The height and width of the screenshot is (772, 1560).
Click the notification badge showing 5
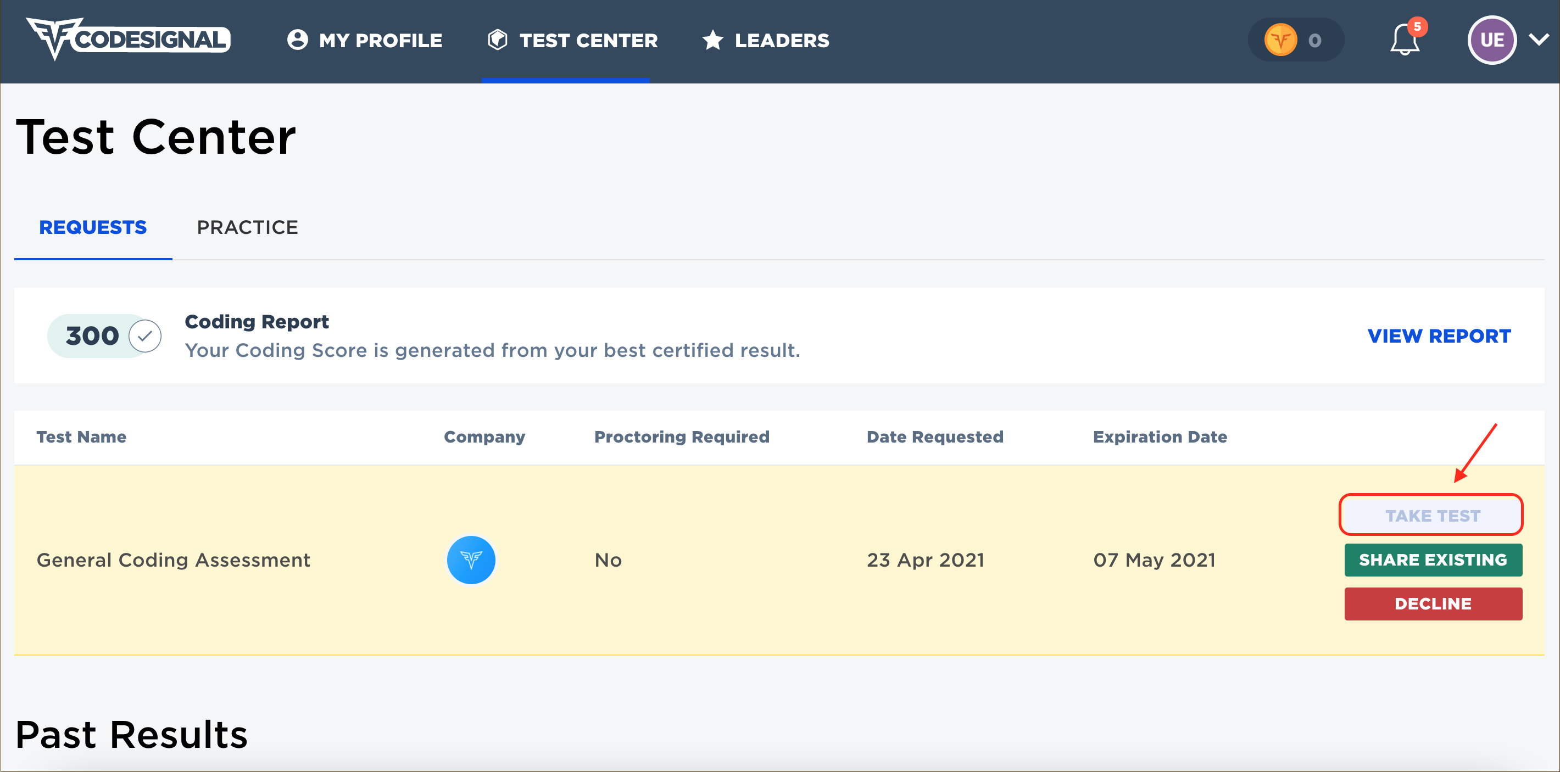click(x=1418, y=27)
